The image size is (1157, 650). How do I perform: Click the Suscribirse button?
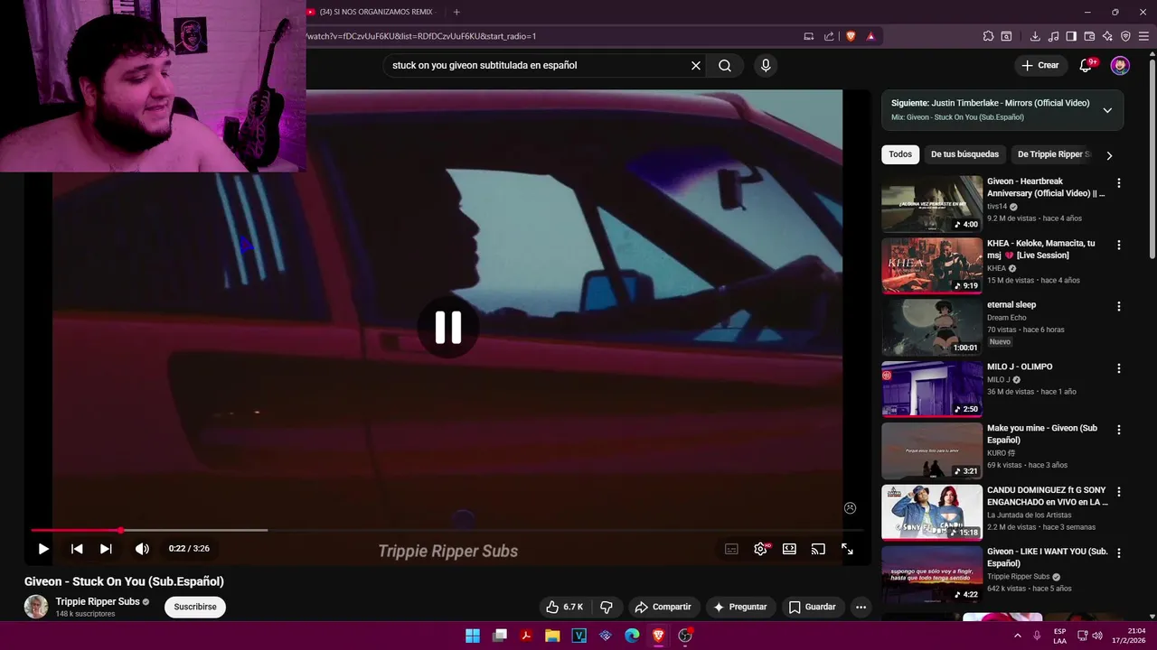(195, 607)
